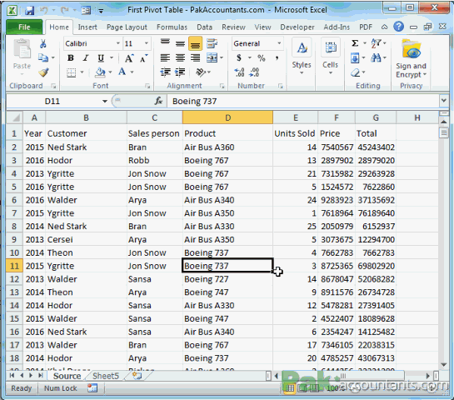Switch to Formulas tab
Viewport: 454px width, 400px height.
(x=172, y=27)
